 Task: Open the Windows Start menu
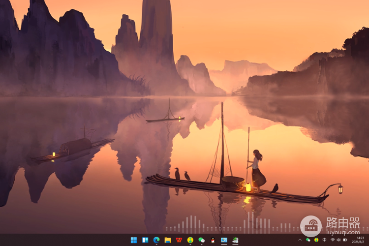pos(134,240)
